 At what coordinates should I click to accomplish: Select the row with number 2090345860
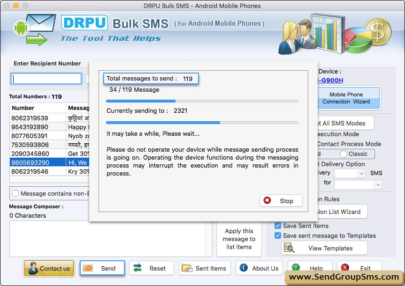[50, 154]
